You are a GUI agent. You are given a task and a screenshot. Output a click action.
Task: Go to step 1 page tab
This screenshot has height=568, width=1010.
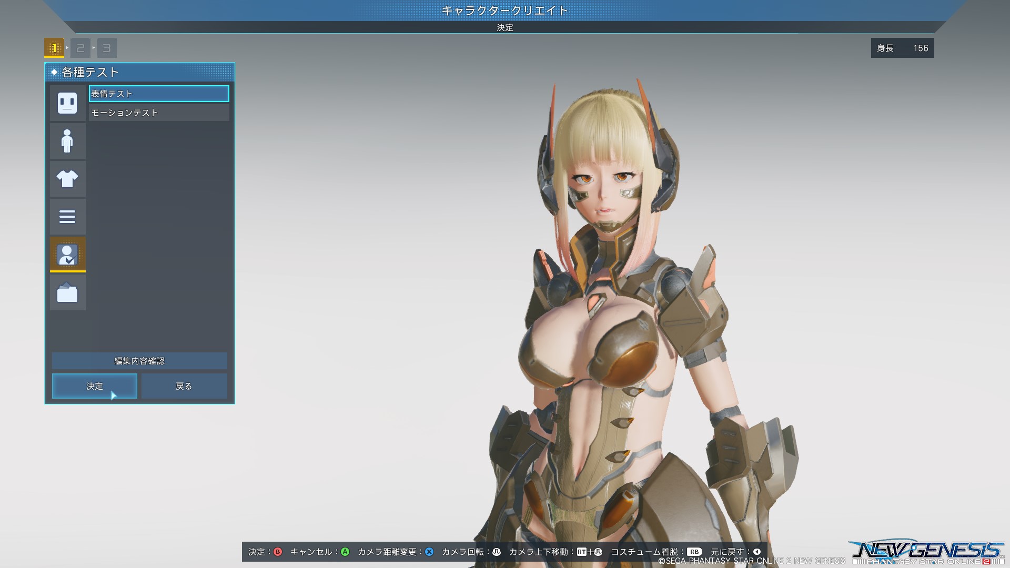[x=54, y=48]
